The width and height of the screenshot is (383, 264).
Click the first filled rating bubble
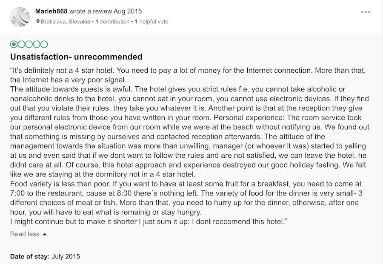[14, 44]
